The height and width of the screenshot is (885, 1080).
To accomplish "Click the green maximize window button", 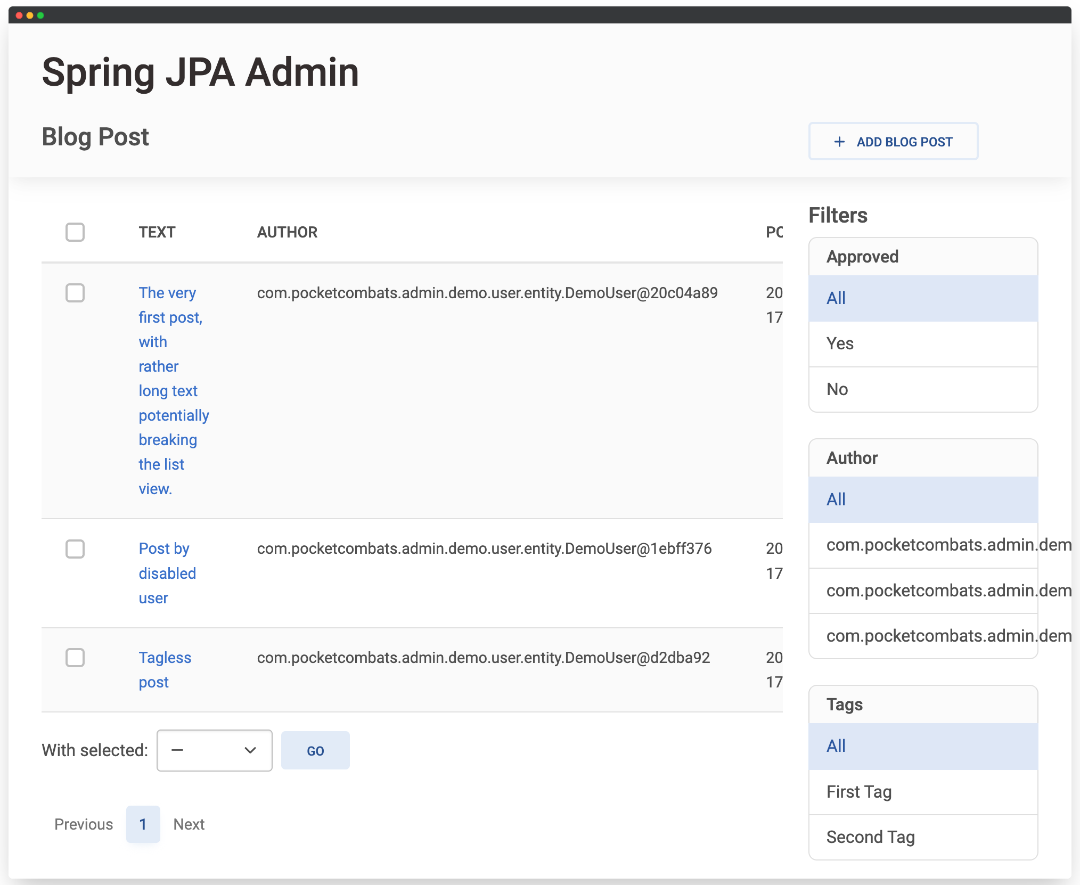I will pos(40,15).
